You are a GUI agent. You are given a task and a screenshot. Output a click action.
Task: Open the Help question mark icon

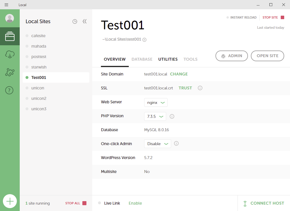point(9,90)
